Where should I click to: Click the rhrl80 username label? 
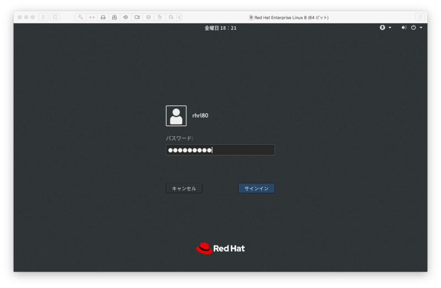[x=200, y=115]
